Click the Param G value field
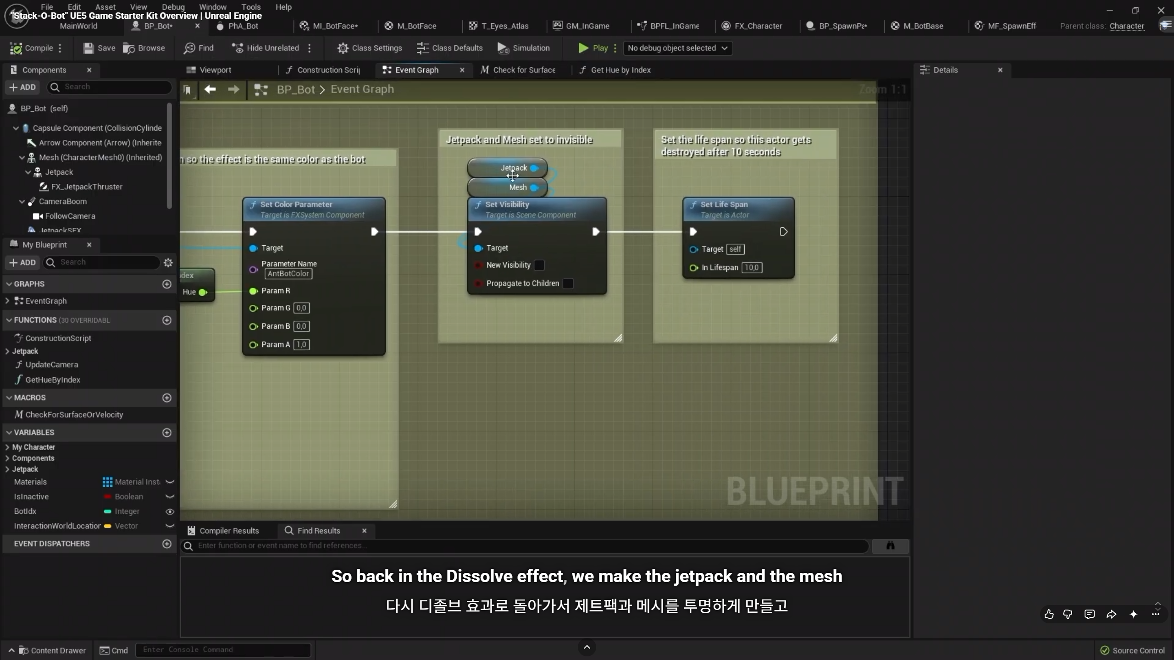The height and width of the screenshot is (660, 1174). 301,308
